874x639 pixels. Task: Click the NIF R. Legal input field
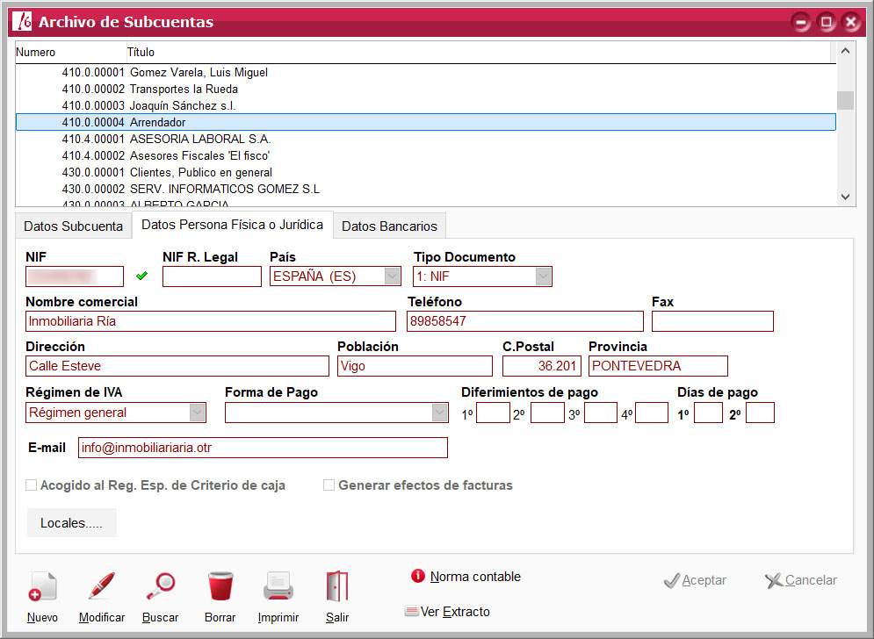pyautogui.click(x=212, y=276)
